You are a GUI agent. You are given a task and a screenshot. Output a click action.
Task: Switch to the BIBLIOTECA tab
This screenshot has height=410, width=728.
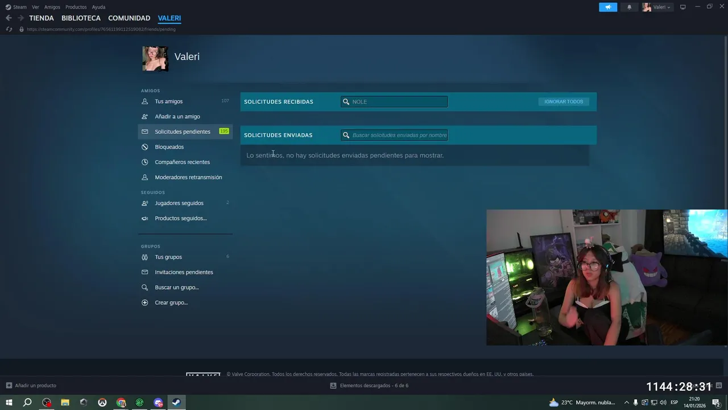coord(81,18)
